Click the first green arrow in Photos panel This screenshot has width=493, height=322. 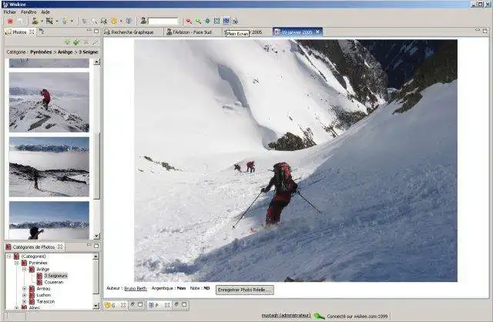click(x=67, y=42)
